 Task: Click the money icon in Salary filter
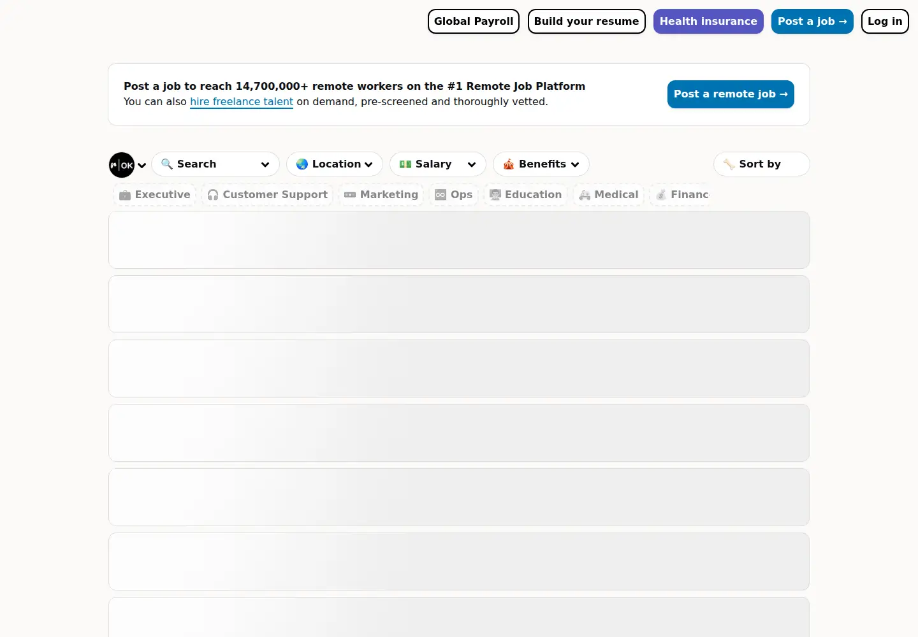pyautogui.click(x=405, y=164)
